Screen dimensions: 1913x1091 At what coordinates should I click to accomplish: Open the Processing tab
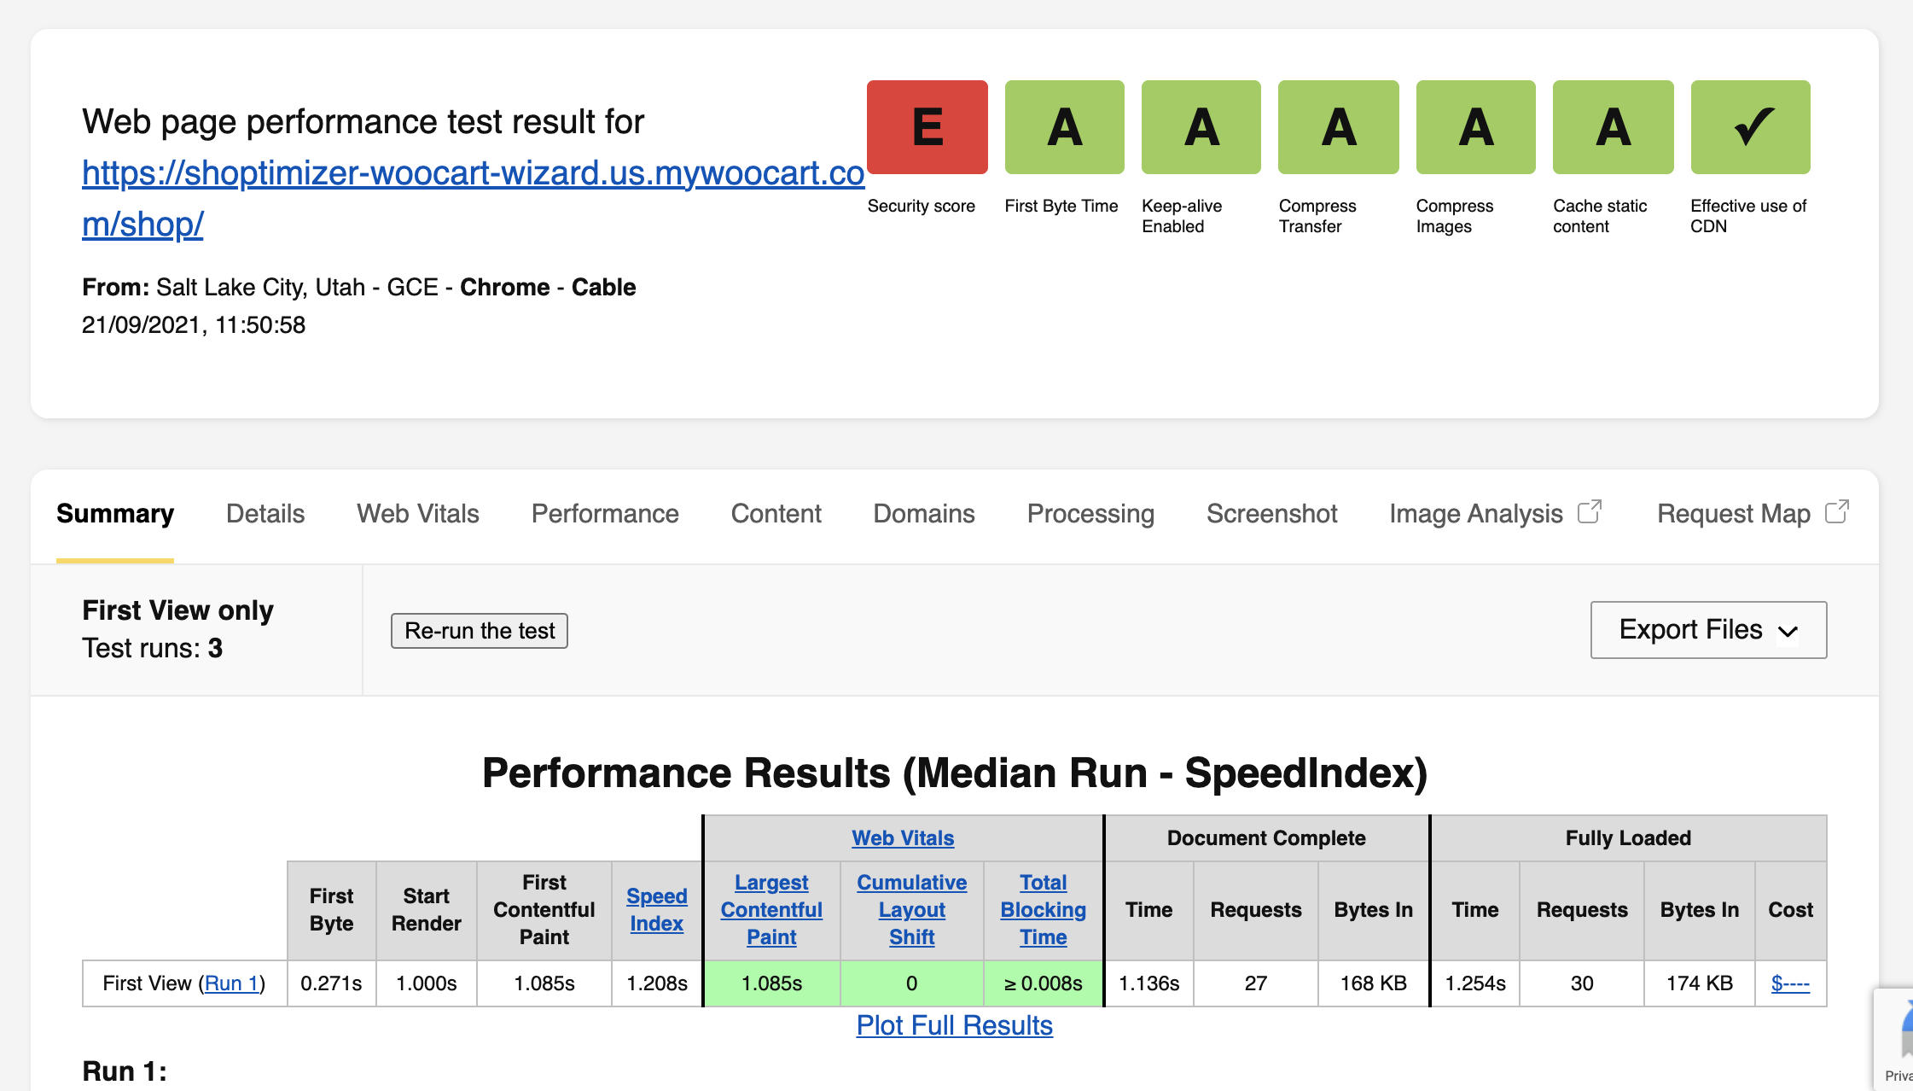[1090, 514]
